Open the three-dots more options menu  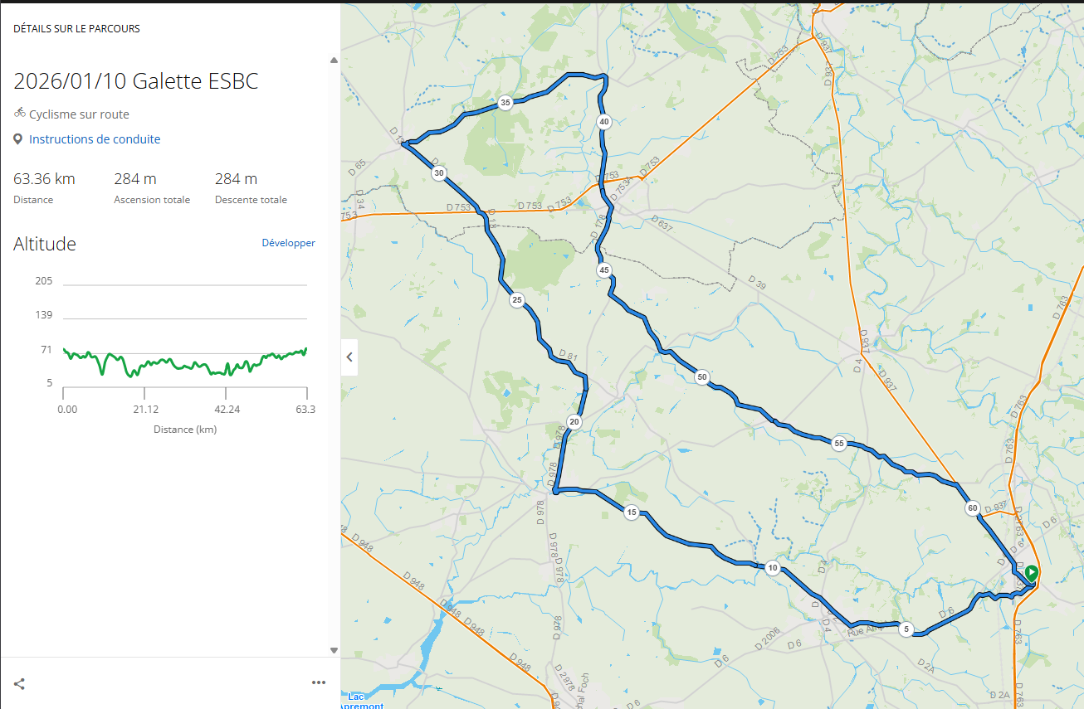click(x=319, y=682)
